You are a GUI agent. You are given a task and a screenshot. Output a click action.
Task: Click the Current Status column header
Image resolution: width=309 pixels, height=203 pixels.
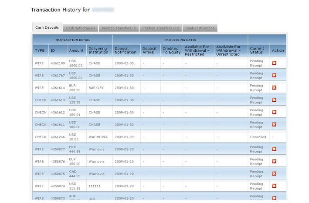(257, 50)
